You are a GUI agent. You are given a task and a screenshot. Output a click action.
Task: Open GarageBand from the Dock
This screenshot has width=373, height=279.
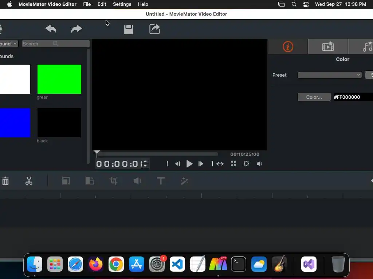279,264
